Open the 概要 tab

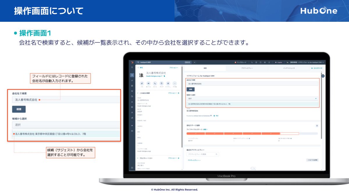(205, 68)
